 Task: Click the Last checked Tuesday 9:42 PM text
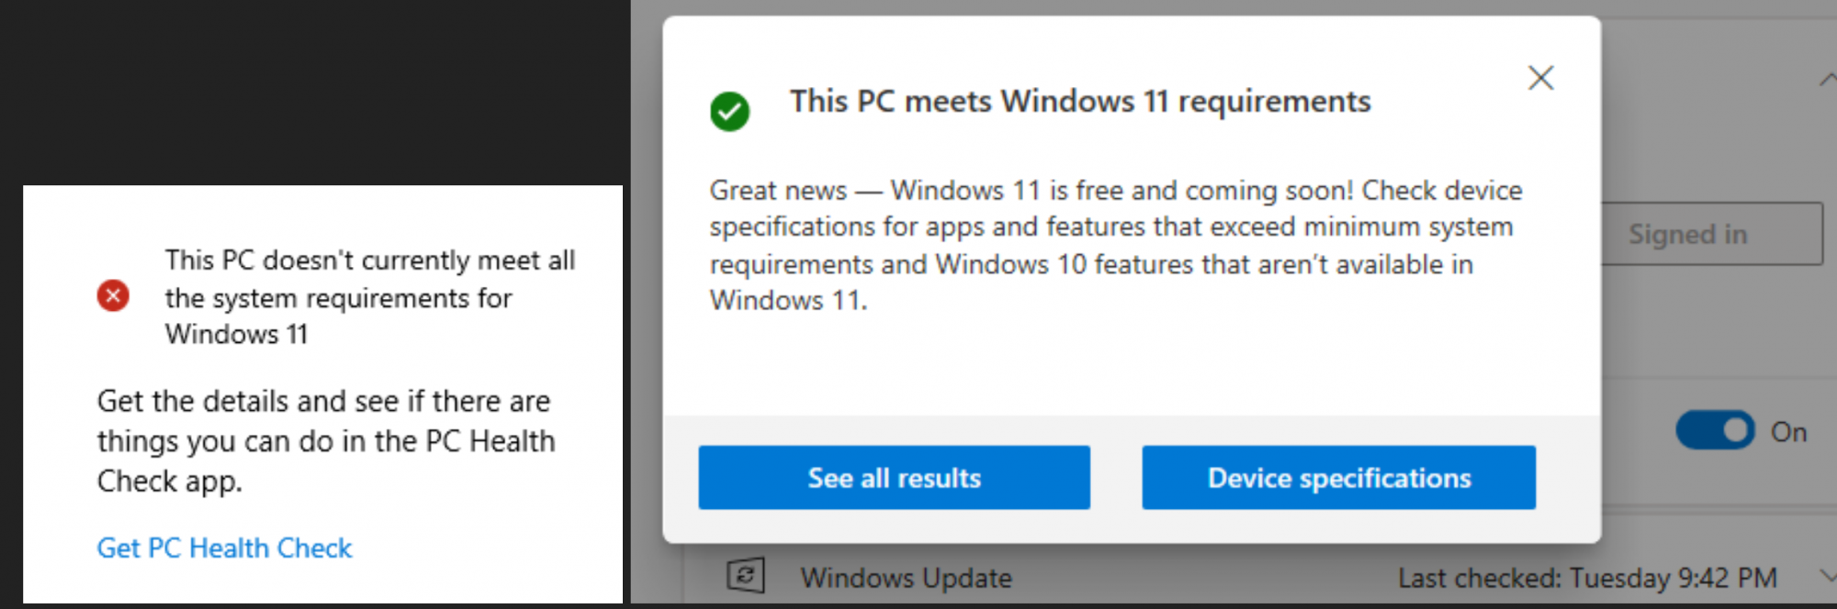point(1587,578)
